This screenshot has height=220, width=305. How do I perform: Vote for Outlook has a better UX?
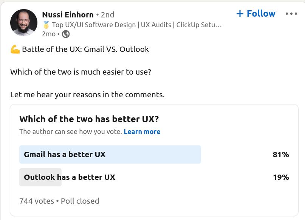click(69, 177)
